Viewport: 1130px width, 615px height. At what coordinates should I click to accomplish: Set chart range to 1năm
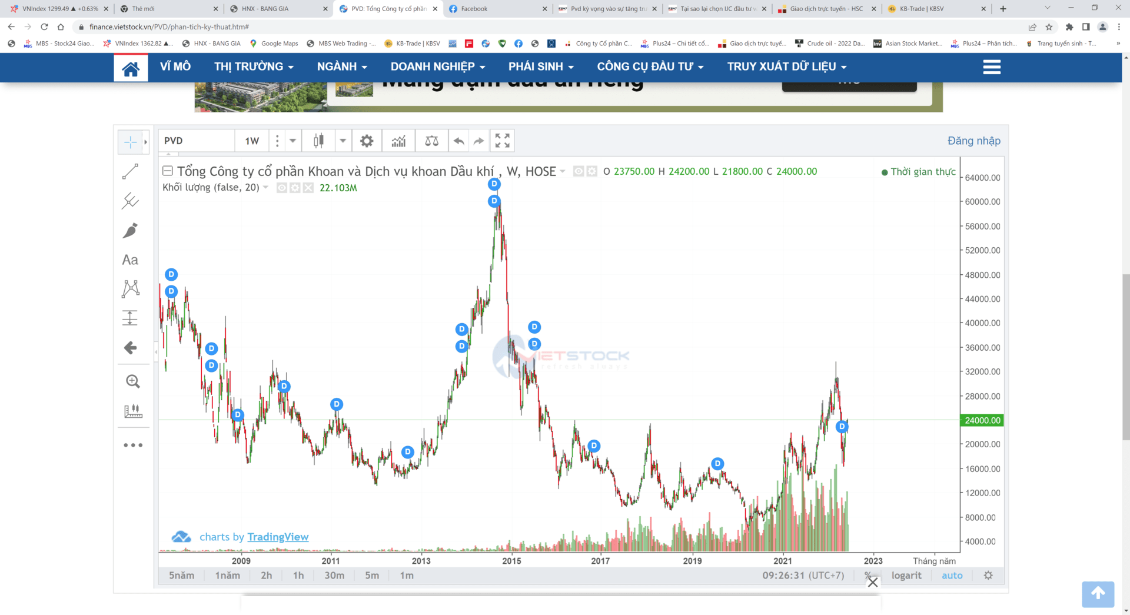227,576
